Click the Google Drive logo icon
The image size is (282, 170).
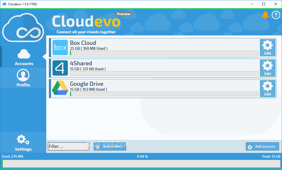point(60,88)
